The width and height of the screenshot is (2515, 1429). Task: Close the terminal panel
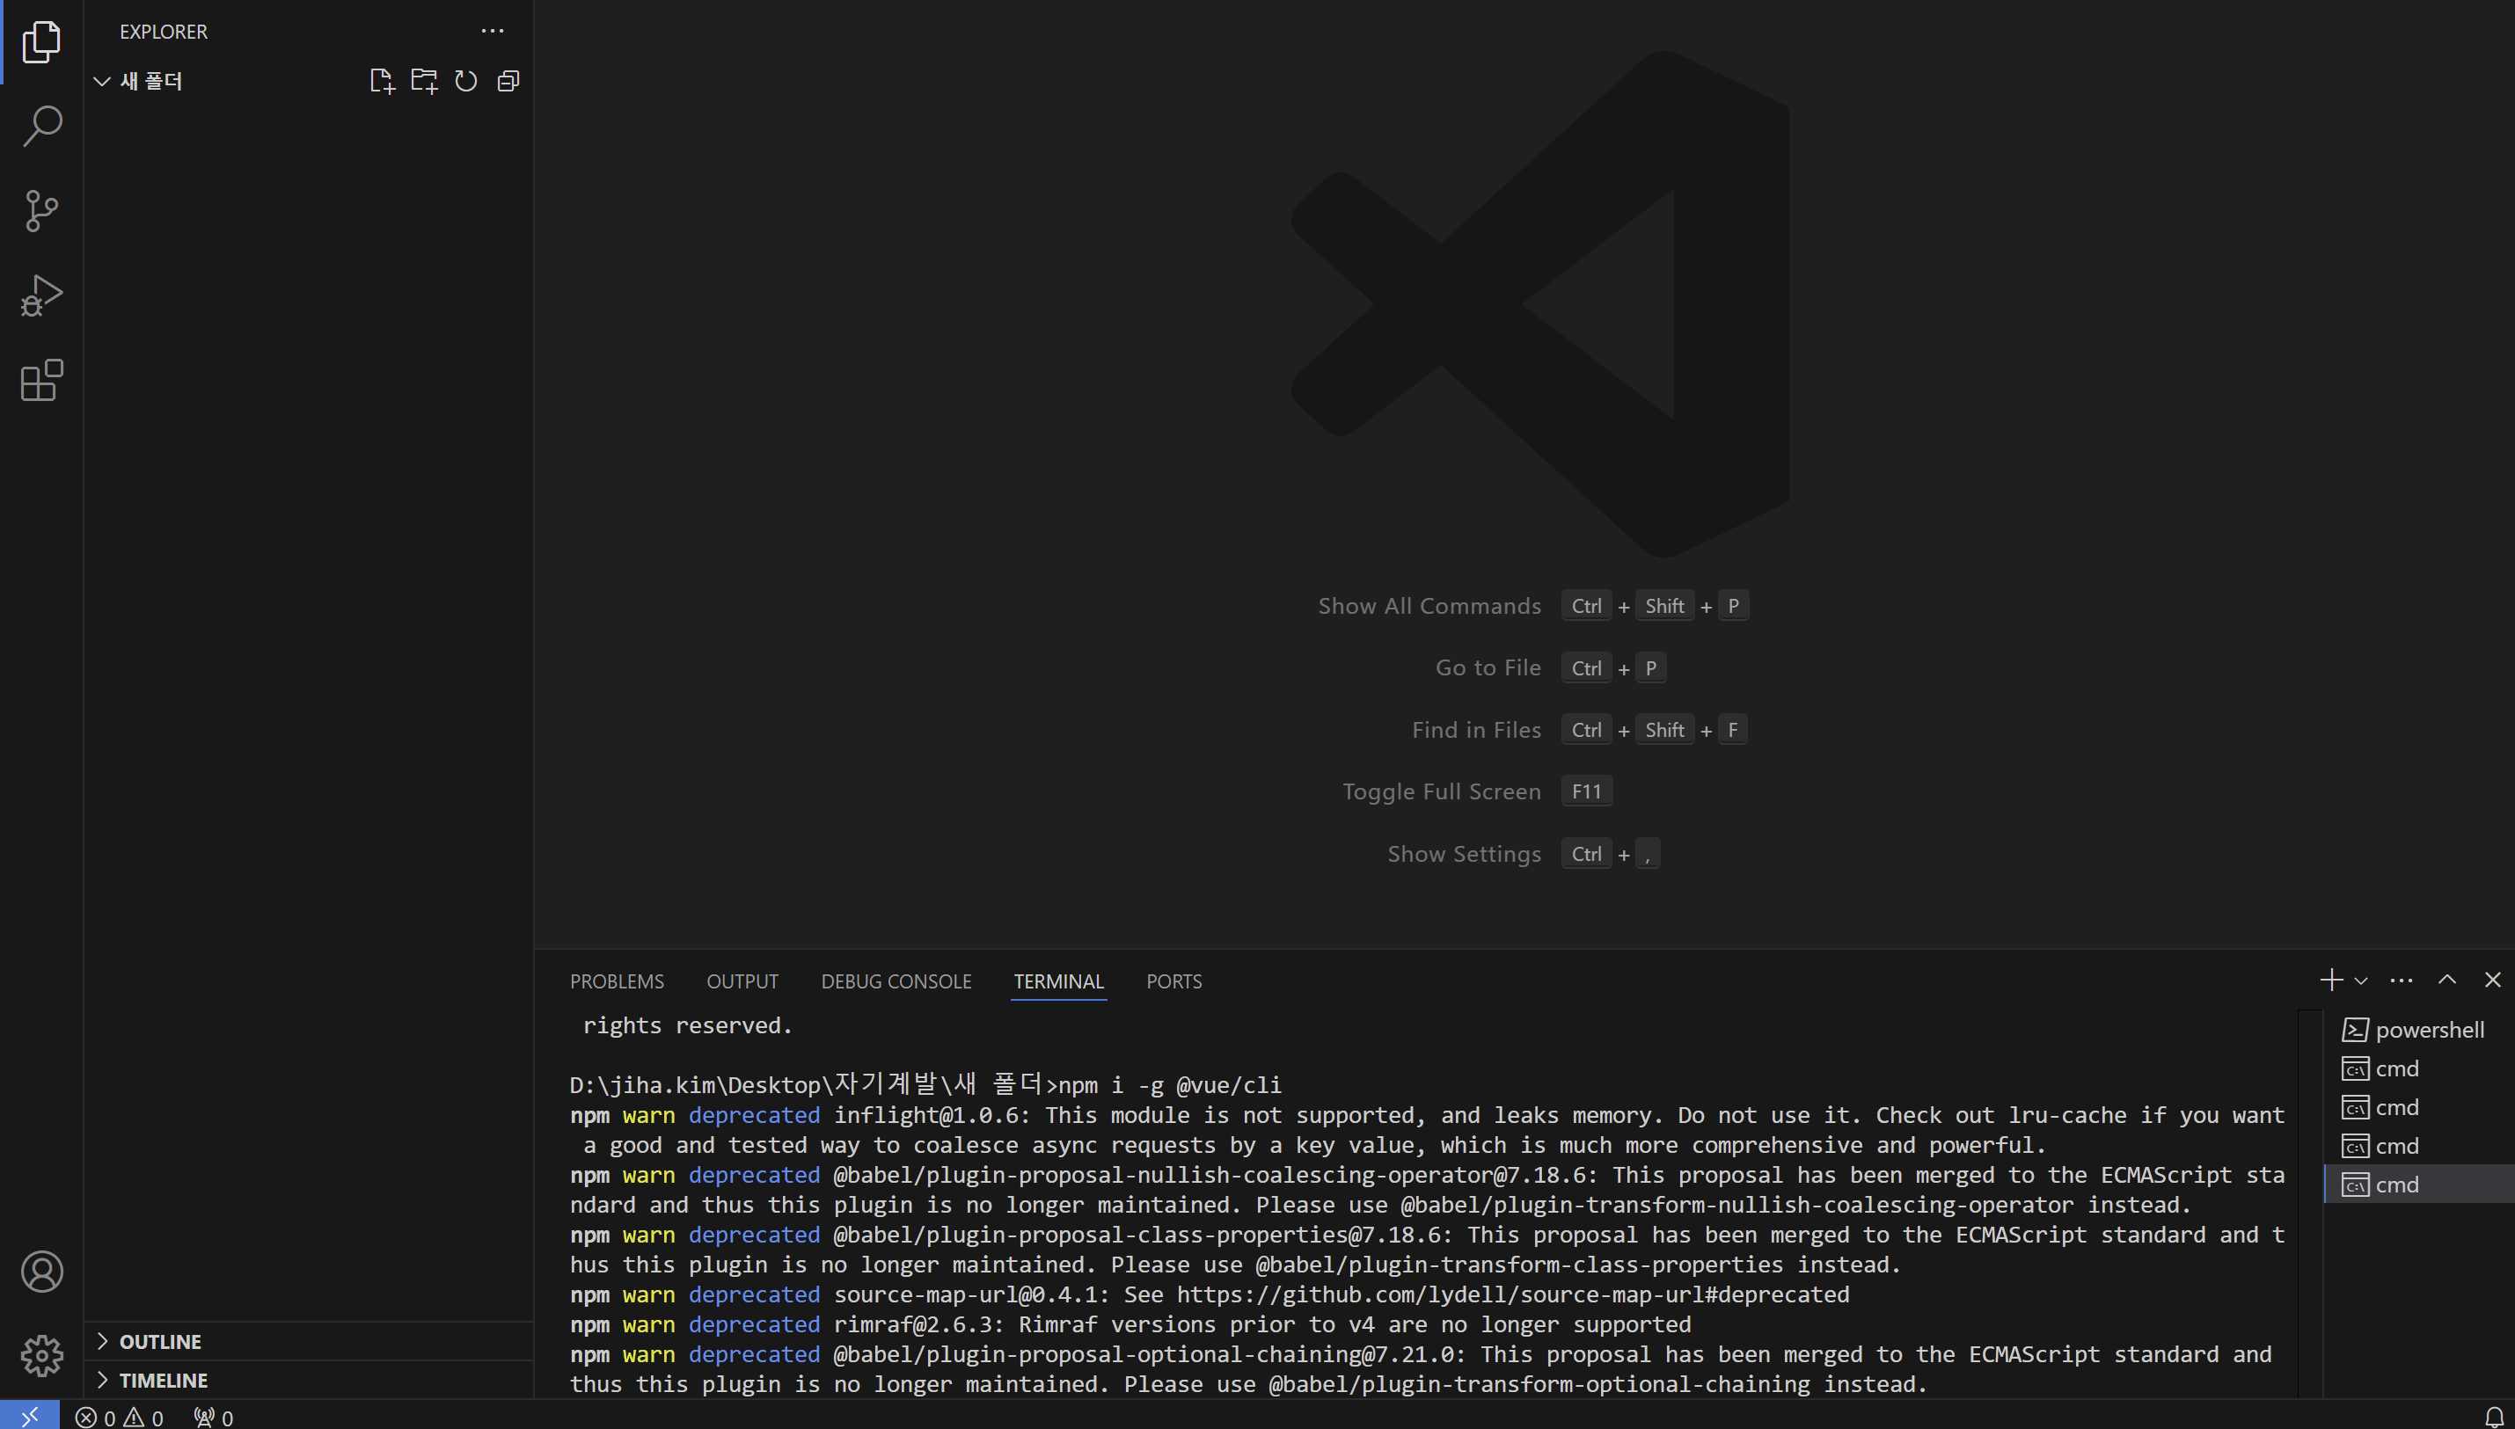click(2492, 980)
